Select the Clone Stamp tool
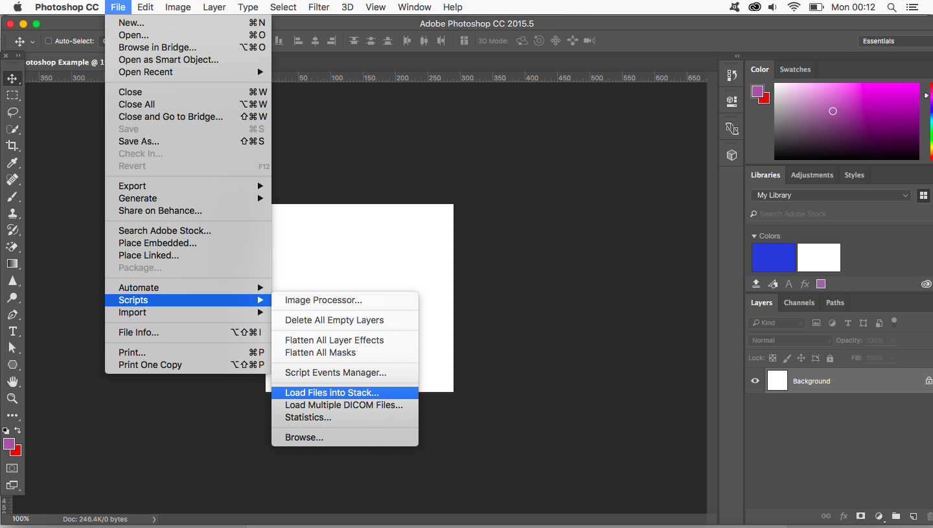Image resolution: width=933 pixels, height=528 pixels. pos(12,213)
